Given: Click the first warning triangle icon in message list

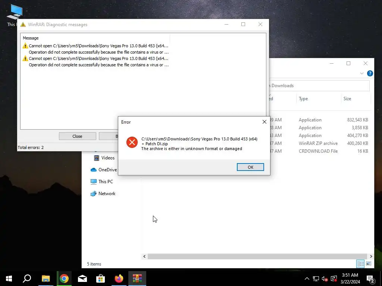Looking at the screenshot, I should [x=25, y=46].
